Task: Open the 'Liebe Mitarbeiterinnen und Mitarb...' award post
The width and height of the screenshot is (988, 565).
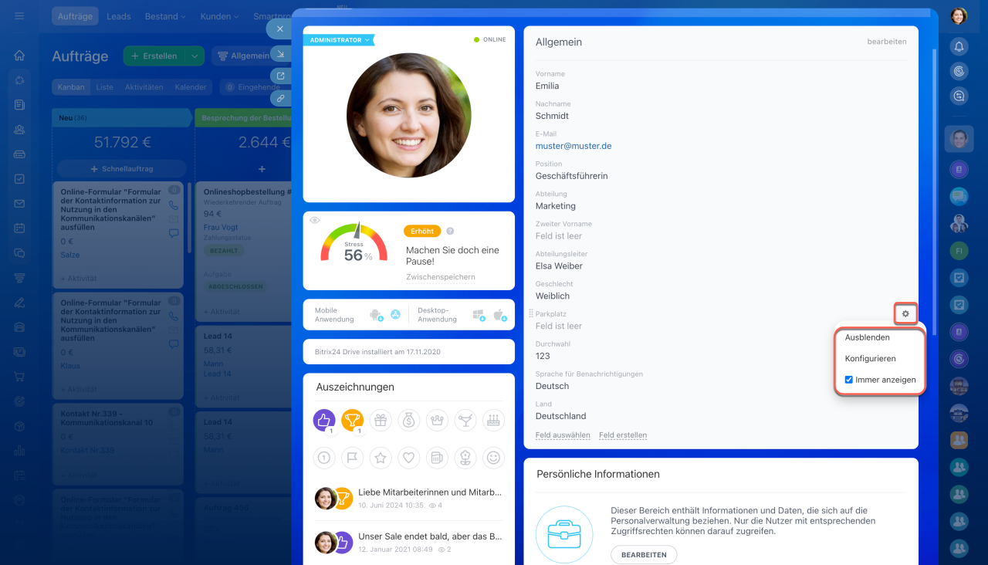Action: pos(430,492)
